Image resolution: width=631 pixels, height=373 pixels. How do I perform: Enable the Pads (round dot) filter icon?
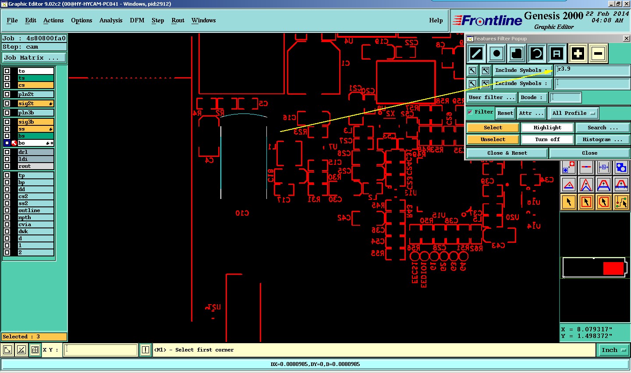point(496,53)
